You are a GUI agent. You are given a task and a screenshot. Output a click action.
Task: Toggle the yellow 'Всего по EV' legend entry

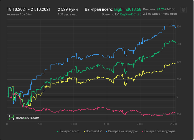[x=93, y=131]
